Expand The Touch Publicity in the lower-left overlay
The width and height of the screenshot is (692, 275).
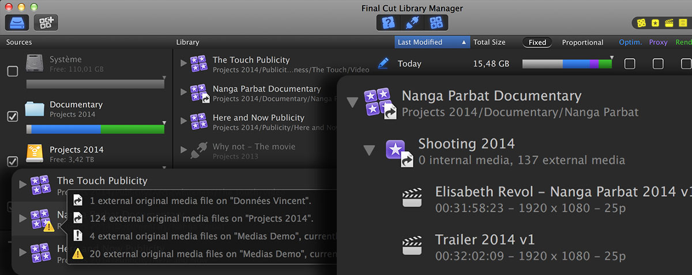(22, 185)
